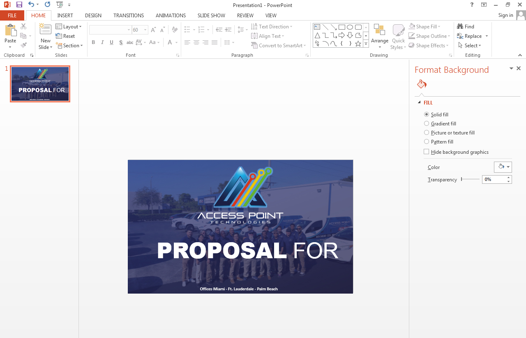The image size is (526, 338).
Task: Enable Hide background graphics checkbox
Action: (427, 152)
